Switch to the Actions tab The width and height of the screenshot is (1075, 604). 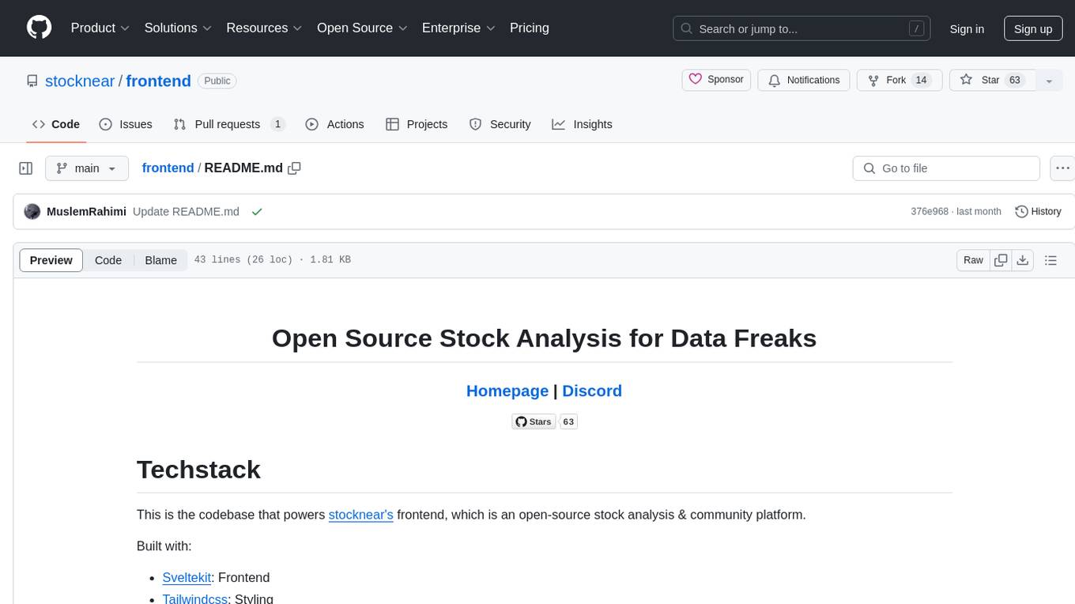(x=334, y=124)
